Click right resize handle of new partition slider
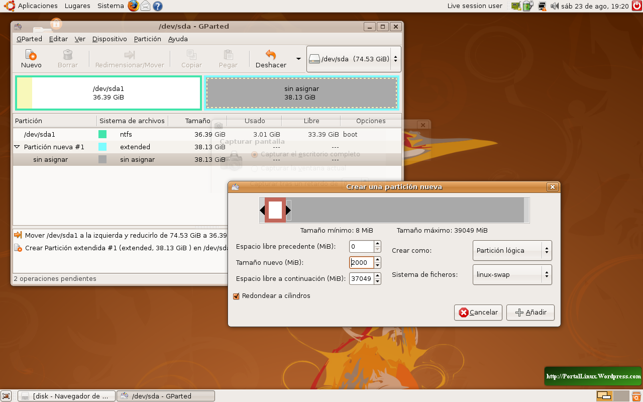The width and height of the screenshot is (643, 402). click(288, 210)
